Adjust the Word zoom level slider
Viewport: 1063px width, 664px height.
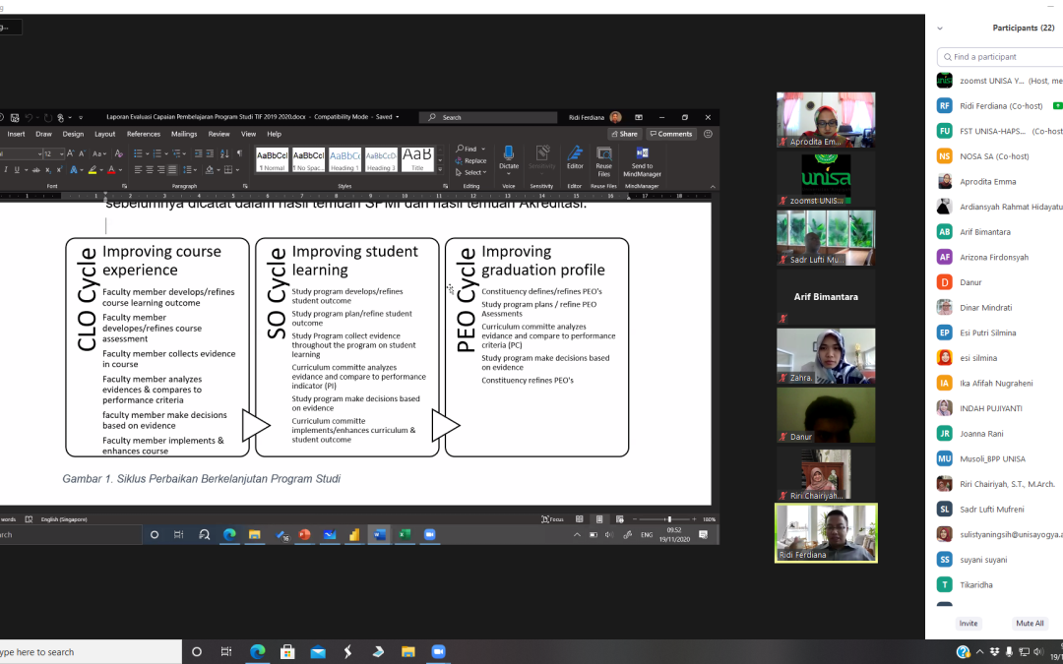[x=669, y=519]
